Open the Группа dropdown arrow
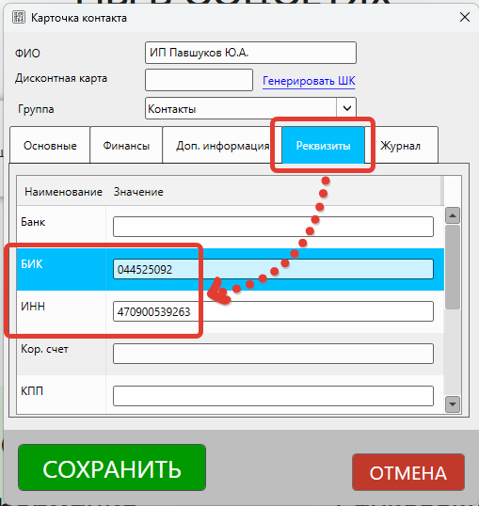 [x=346, y=108]
